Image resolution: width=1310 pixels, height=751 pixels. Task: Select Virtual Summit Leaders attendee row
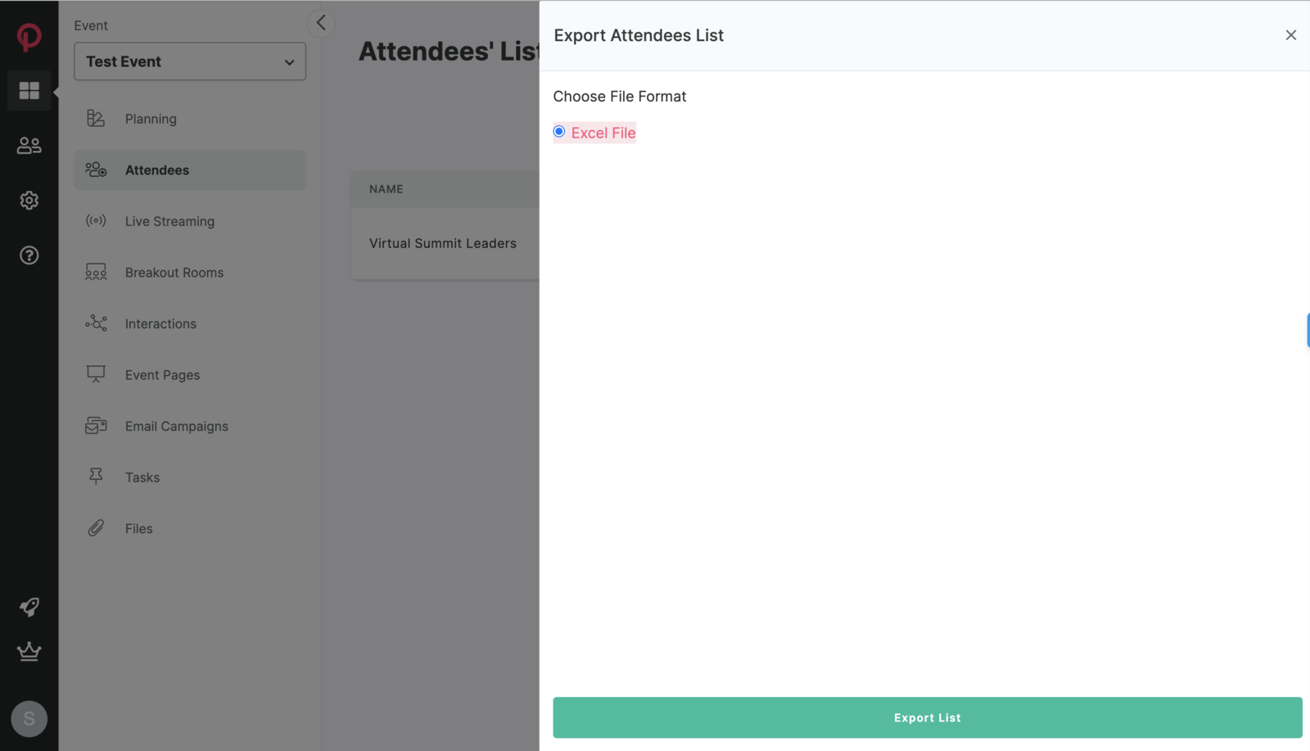442,242
